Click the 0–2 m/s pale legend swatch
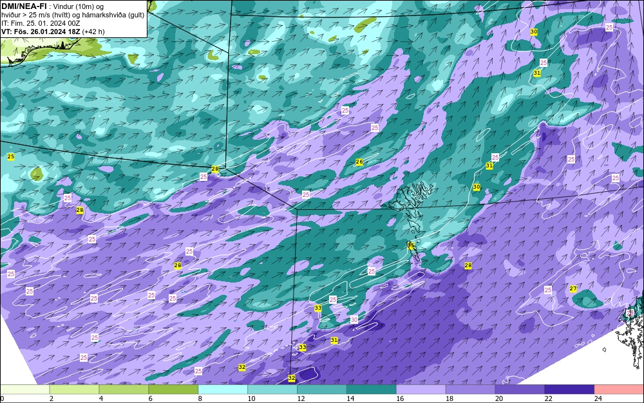644x403 pixels. click(x=24, y=389)
